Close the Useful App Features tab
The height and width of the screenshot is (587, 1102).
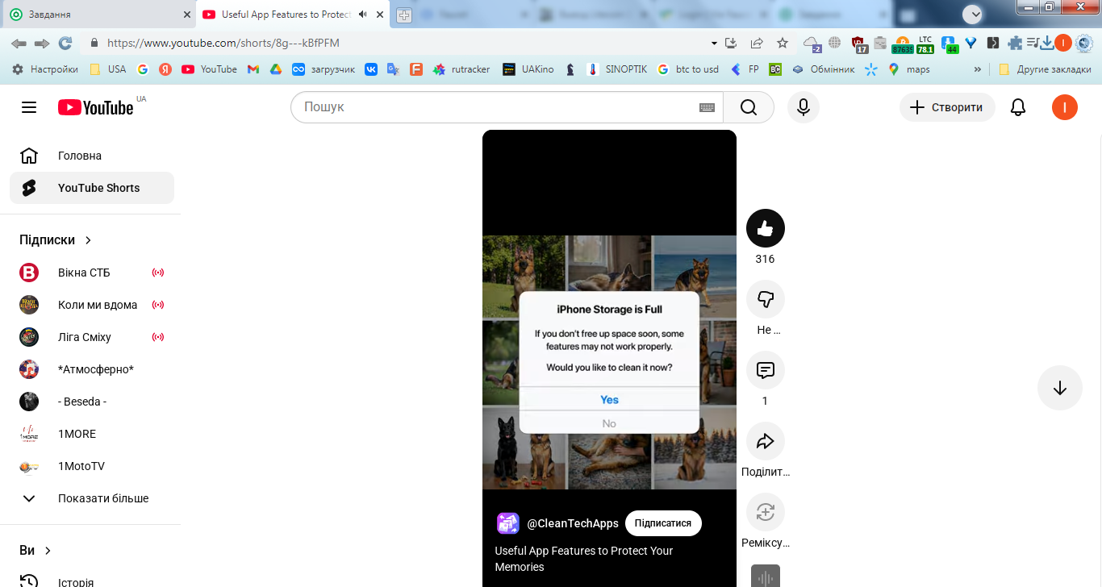(380, 15)
